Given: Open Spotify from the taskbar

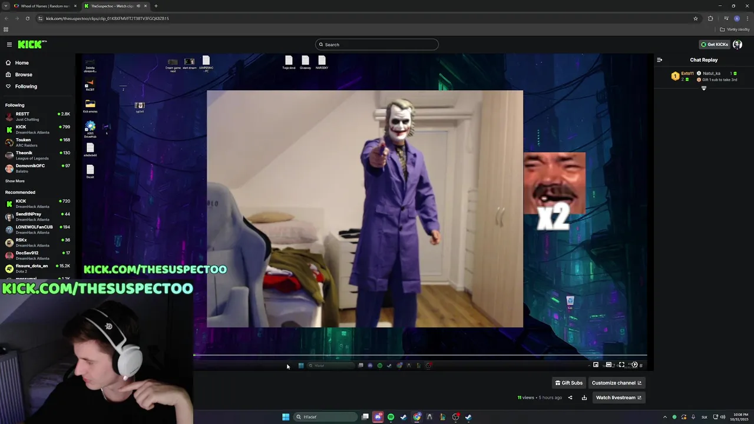Looking at the screenshot, I should pos(391,417).
